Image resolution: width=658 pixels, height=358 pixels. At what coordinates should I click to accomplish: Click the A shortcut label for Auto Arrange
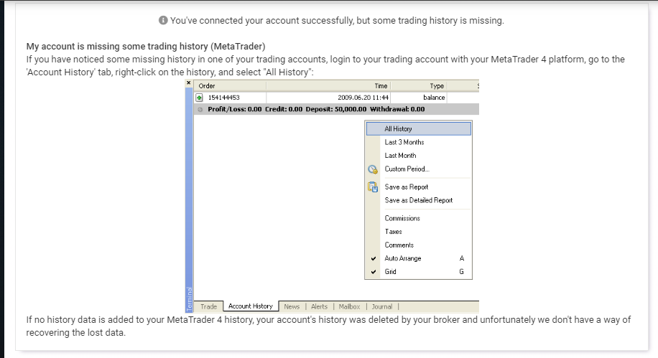pyautogui.click(x=462, y=259)
